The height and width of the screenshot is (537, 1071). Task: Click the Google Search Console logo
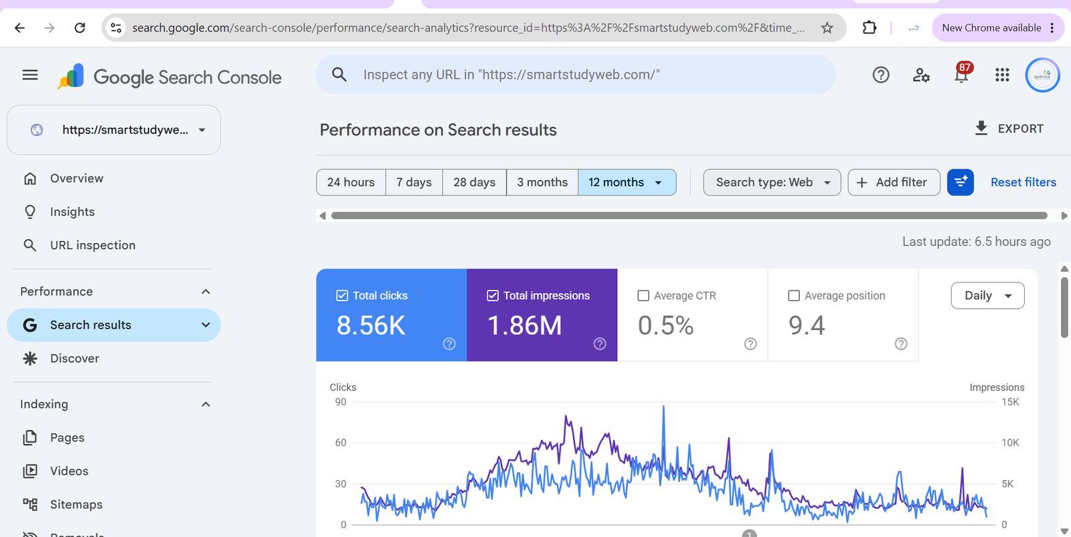click(169, 77)
